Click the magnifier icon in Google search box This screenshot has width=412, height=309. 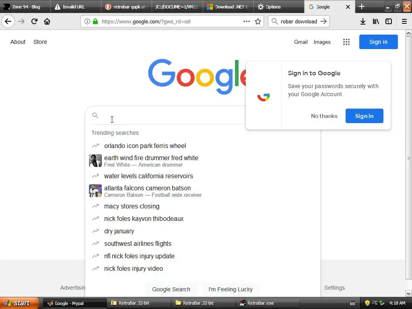point(95,115)
